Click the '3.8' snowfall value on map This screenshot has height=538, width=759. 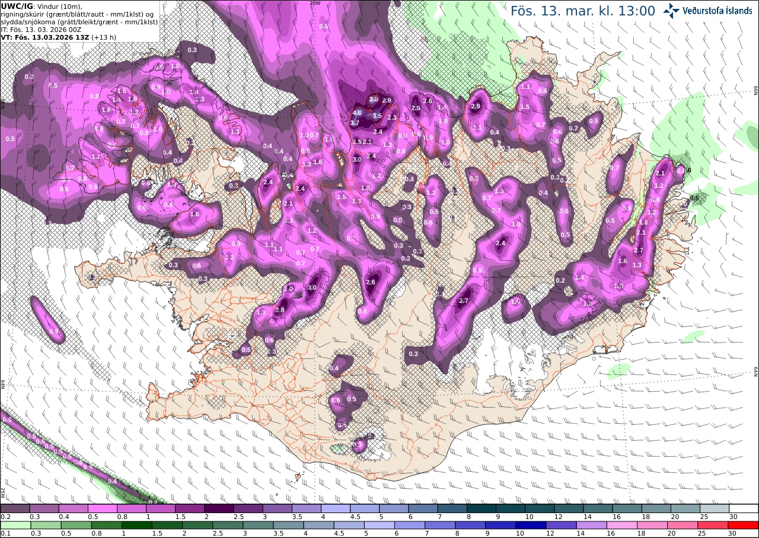pos(374,99)
